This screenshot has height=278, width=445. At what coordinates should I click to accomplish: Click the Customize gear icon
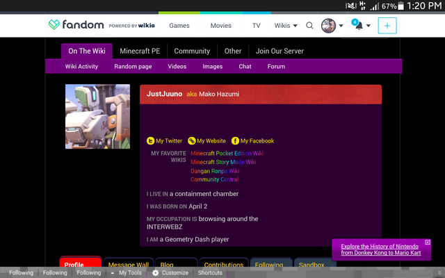155,273
